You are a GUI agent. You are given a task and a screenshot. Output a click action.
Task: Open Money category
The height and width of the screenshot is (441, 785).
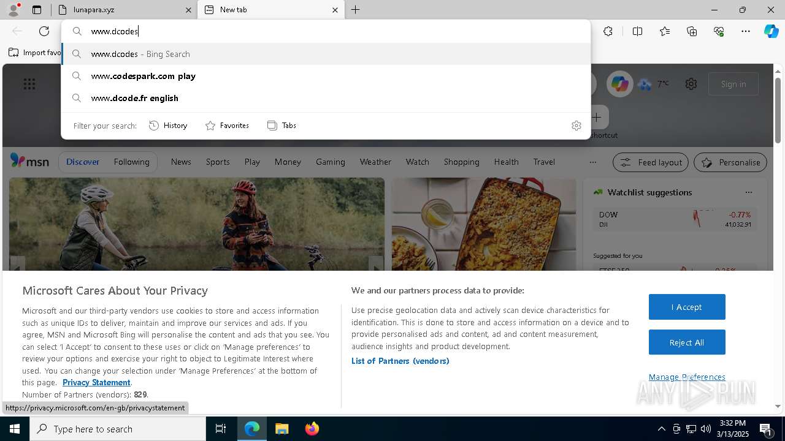[288, 162]
